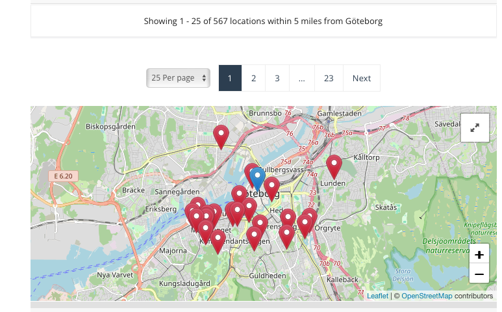Image resolution: width=502 pixels, height=312 pixels.
Task: Go to results page 3
Action: (x=277, y=79)
